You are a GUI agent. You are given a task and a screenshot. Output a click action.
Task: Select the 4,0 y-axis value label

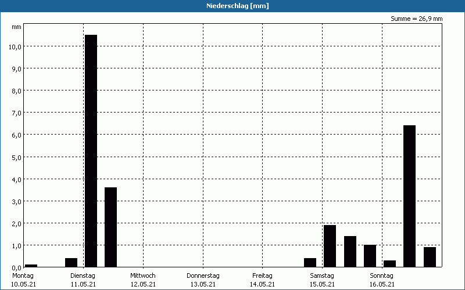16,179
